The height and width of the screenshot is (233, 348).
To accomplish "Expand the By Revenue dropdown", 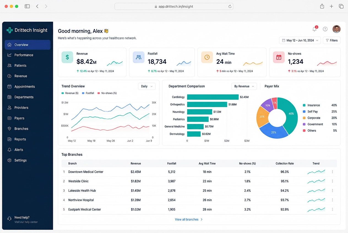I will (244, 86).
